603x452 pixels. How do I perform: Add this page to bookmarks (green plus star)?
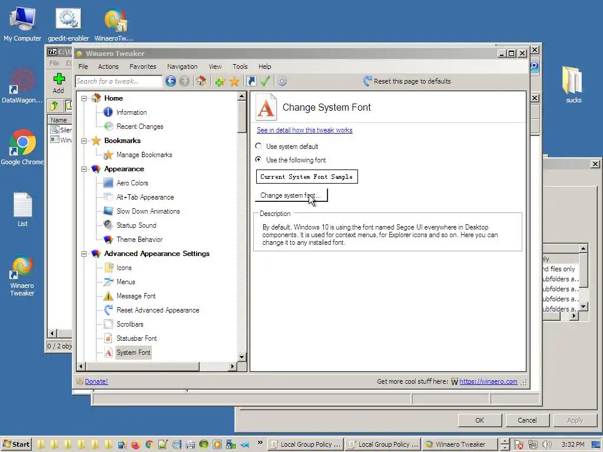tap(220, 81)
